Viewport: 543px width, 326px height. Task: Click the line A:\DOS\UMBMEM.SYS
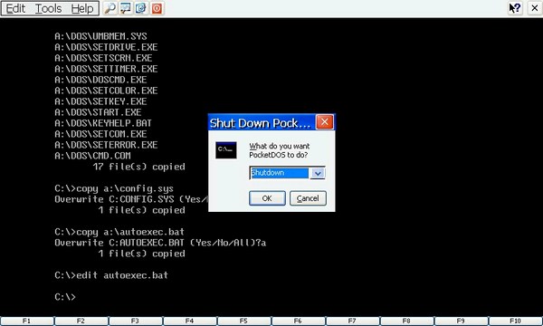coord(100,36)
